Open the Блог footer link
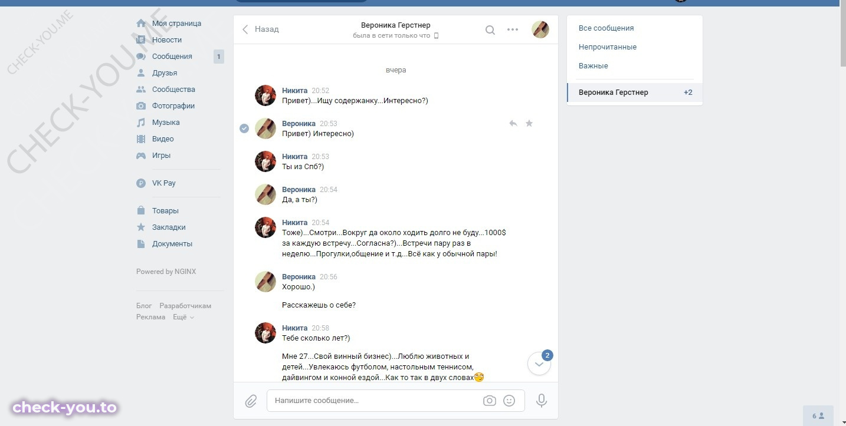Image resolution: width=846 pixels, height=426 pixels. point(144,306)
